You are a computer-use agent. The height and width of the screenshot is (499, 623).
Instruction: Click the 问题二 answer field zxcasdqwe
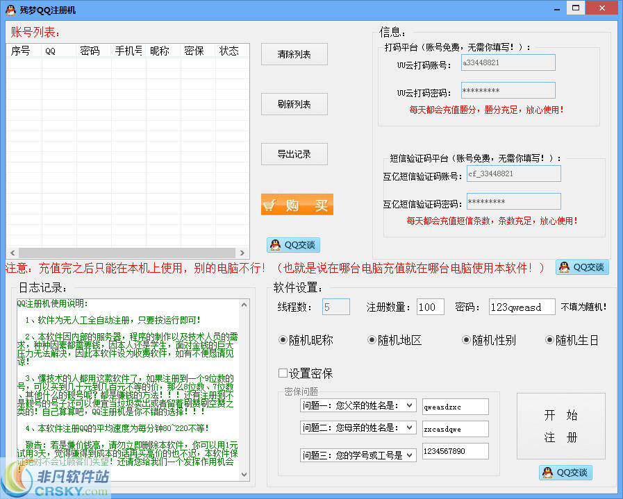point(456,429)
